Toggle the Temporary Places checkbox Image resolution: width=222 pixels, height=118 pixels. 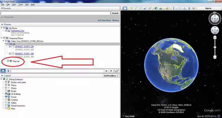tap(4, 38)
